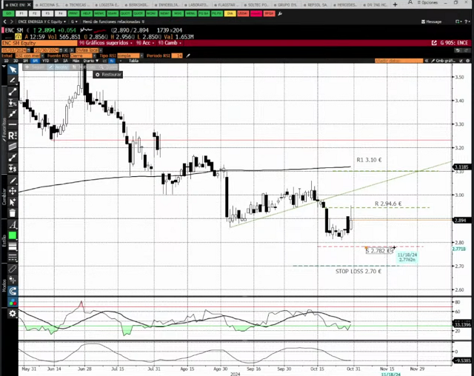
Task: Click Menú de funciones relacionadas
Action: [x=113, y=21]
